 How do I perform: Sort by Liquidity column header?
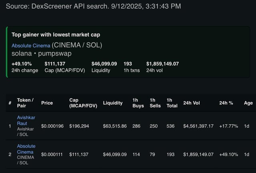112,103
